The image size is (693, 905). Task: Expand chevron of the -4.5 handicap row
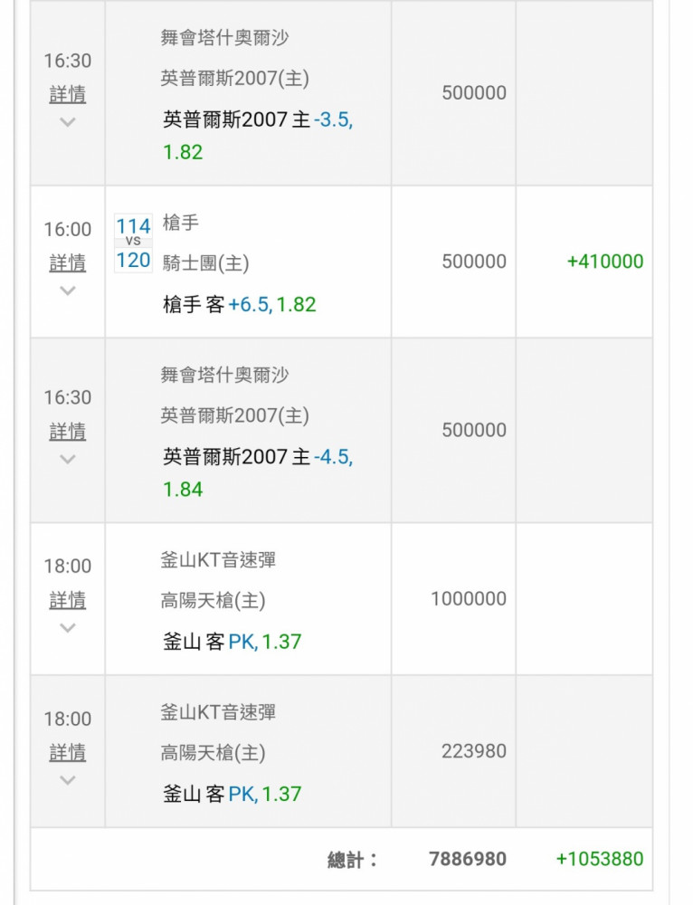pyautogui.click(x=68, y=459)
